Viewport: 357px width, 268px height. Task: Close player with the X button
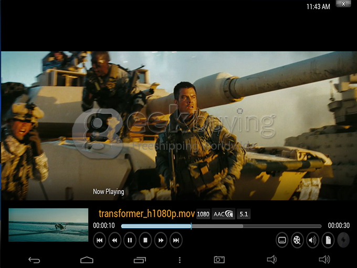(343, 4)
